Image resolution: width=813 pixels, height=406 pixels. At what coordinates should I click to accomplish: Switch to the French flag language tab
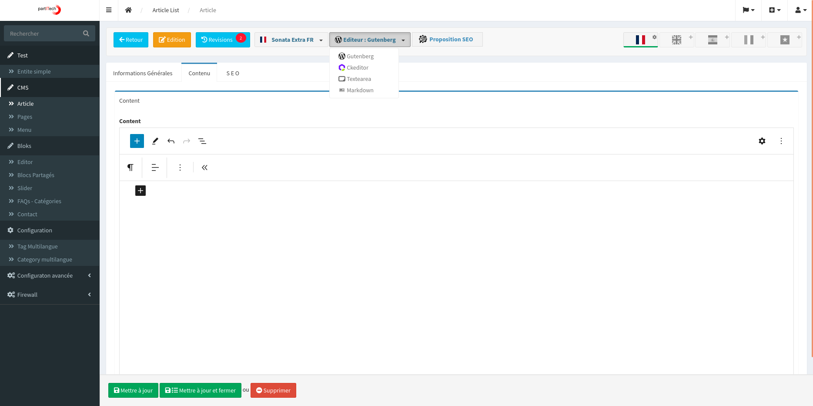pyautogui.click(x=640, y=40)
